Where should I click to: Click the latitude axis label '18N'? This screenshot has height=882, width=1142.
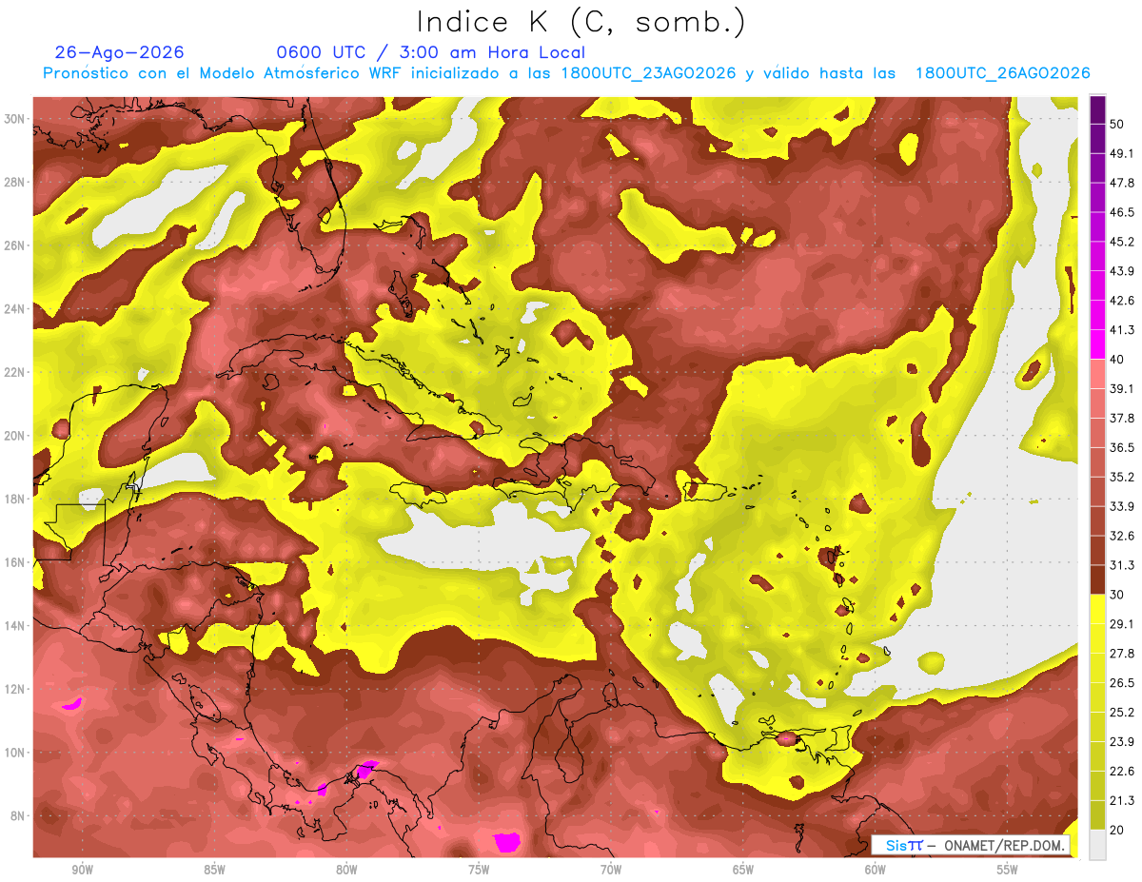pyautogui.click(x=15, y=499)
